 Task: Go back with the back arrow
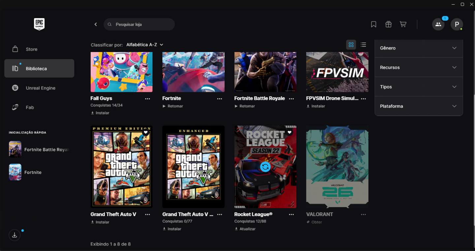pyautogui.click(x=96, y=24)
